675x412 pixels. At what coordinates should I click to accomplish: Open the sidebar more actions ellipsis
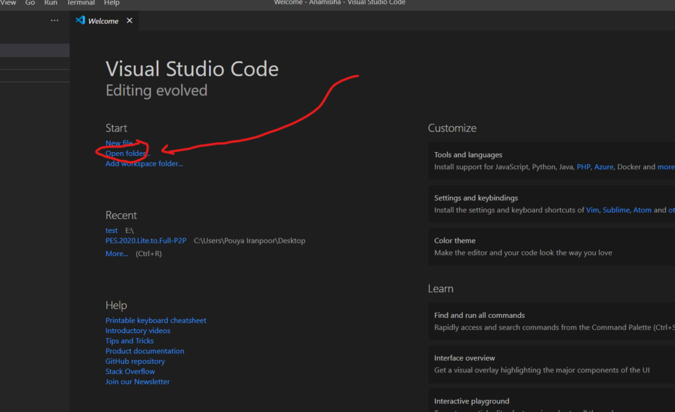(54, 20)
